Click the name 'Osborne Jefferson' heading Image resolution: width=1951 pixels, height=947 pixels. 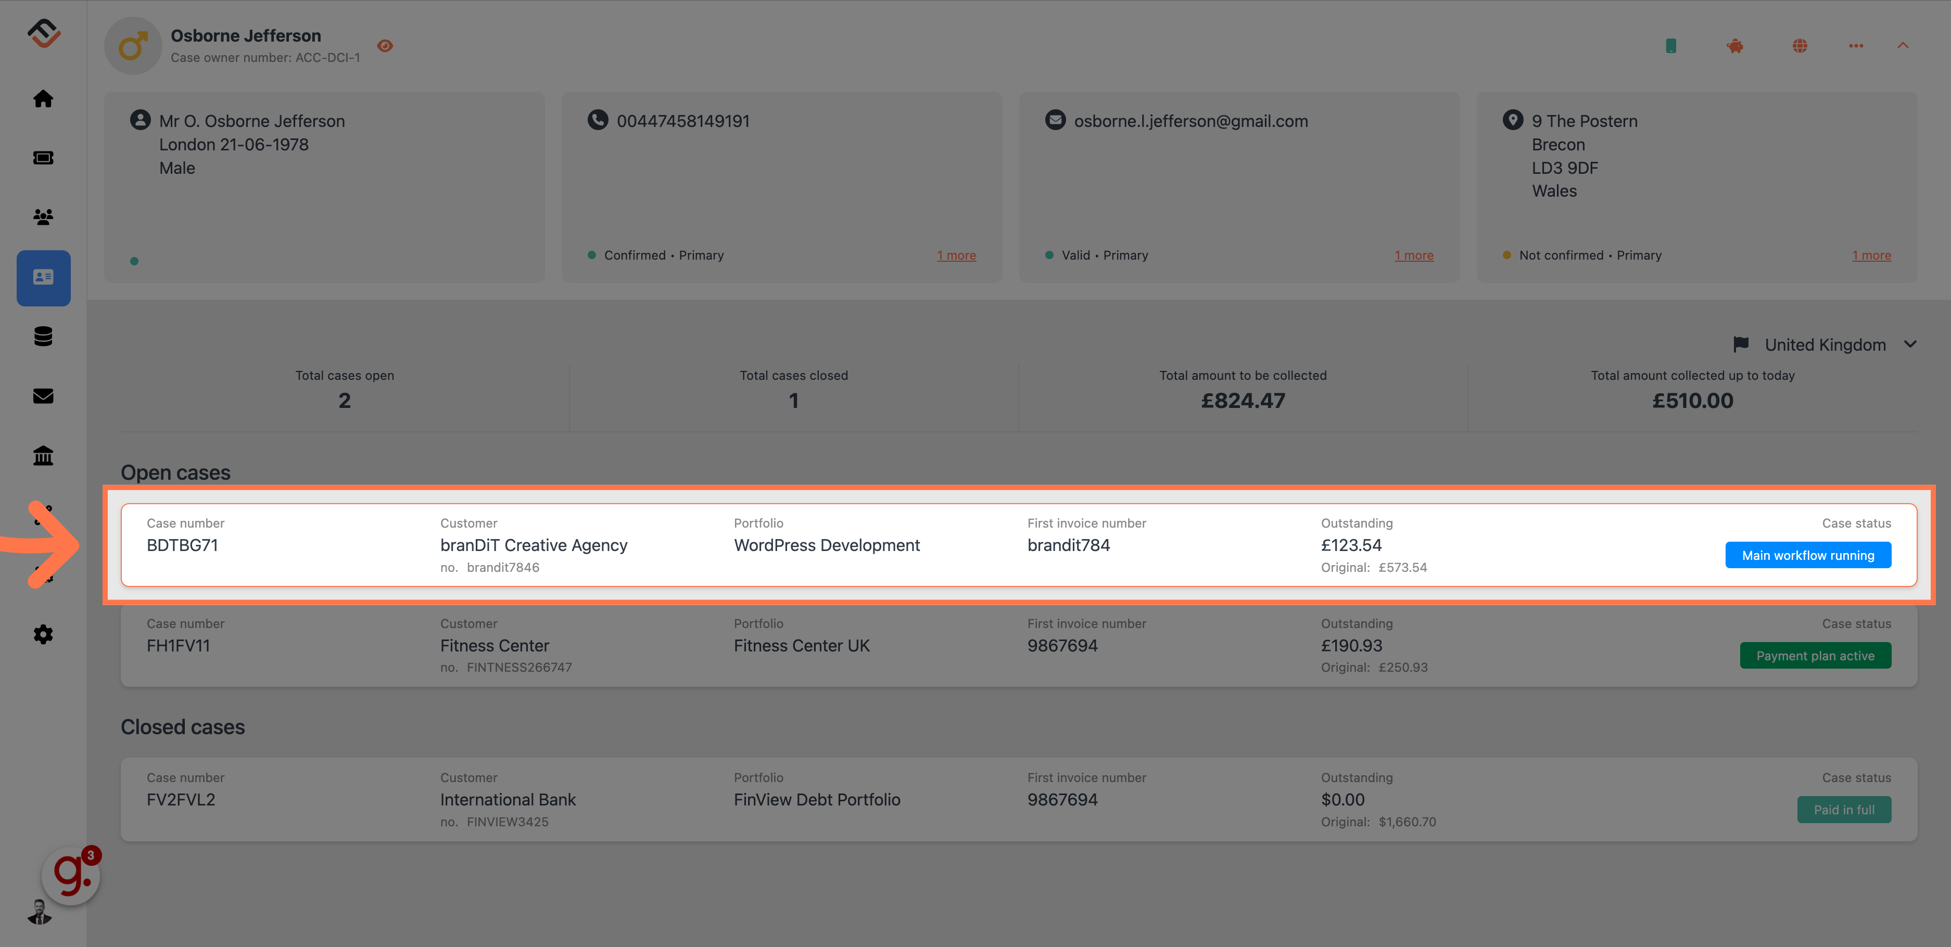tap(246, 35)
